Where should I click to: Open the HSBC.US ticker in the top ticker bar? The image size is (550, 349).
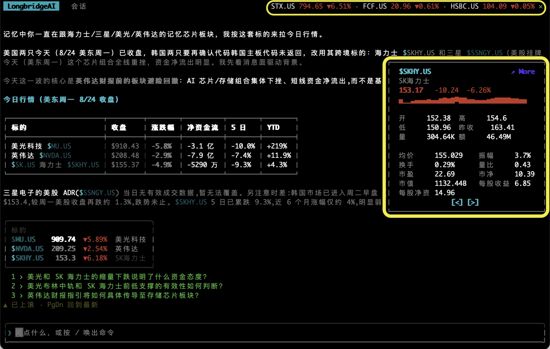[x=493, y=6]
